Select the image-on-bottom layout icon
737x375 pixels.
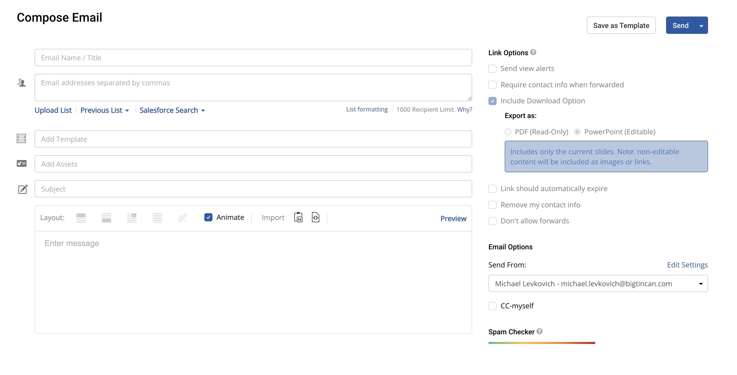(106, 218)
